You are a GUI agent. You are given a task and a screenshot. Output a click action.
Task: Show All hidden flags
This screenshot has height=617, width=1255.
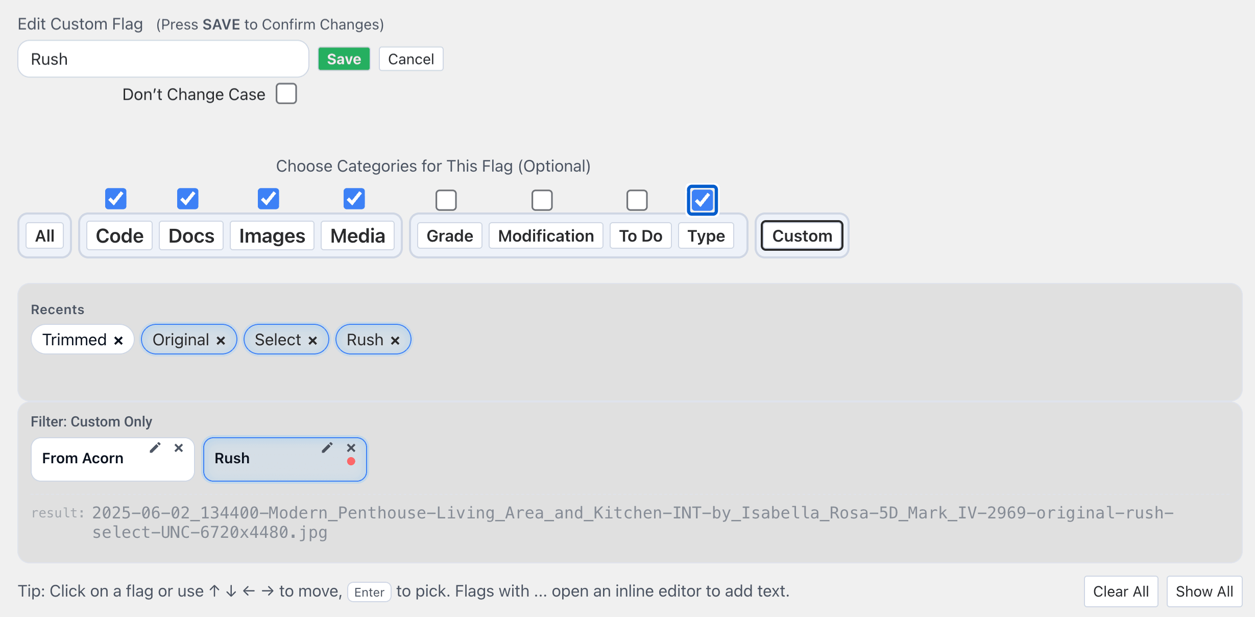(1204, 591)
